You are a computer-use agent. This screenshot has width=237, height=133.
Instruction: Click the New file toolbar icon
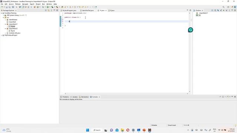point(2,7)
